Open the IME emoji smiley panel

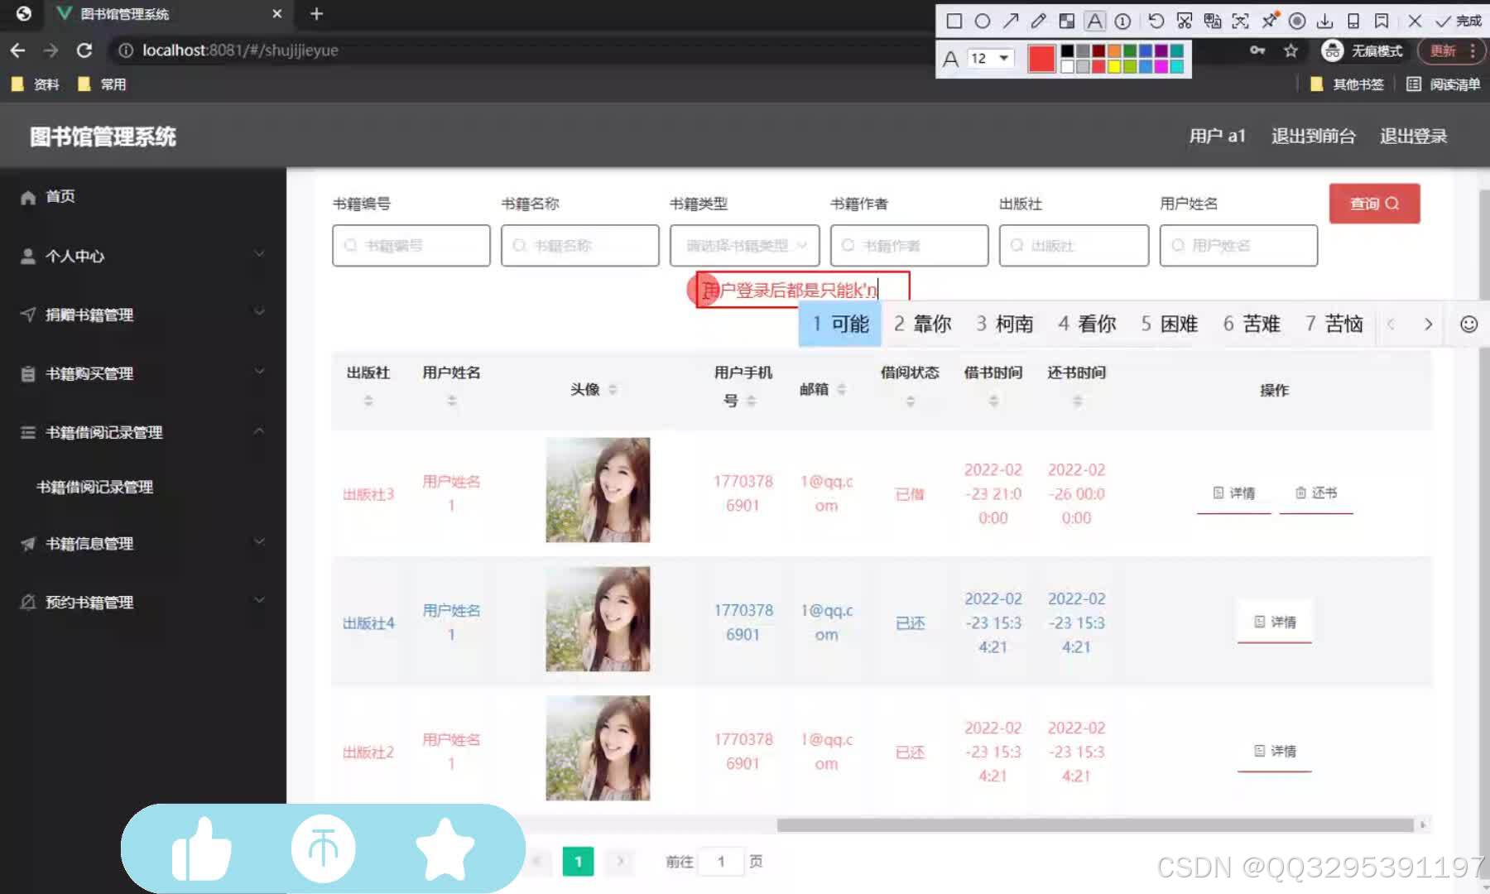coord(1468,324)
